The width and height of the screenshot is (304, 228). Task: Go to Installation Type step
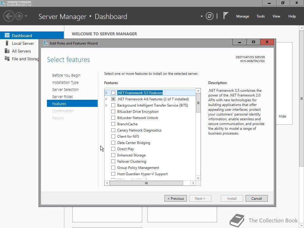pyautogui.click(x=65, y=83)
